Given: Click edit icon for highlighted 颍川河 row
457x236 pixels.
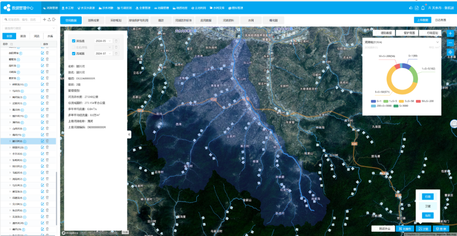Looking at the screenshot, I should (42, 141).
